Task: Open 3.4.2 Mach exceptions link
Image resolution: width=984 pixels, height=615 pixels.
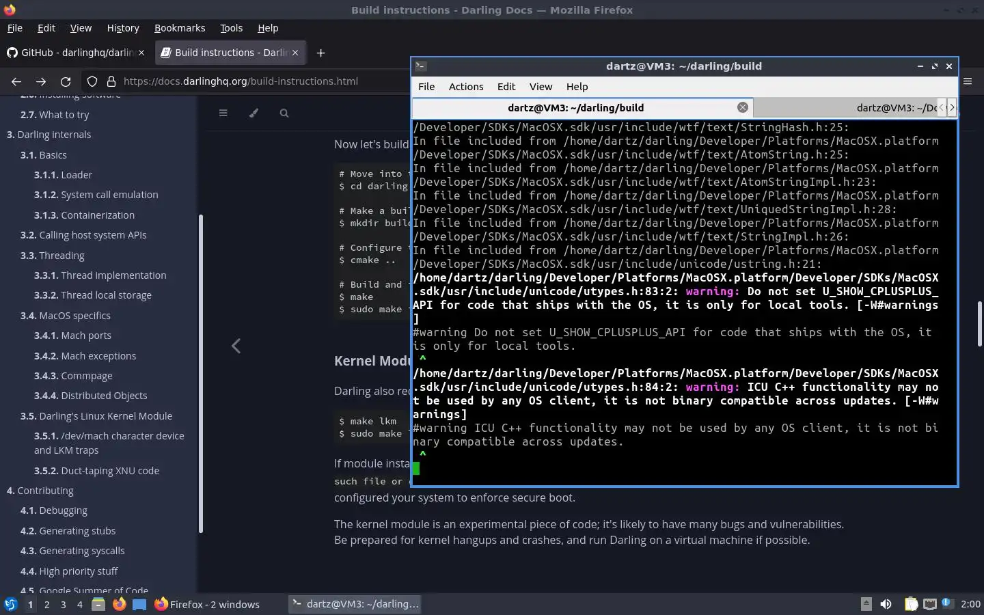Action: pos(85,356)
